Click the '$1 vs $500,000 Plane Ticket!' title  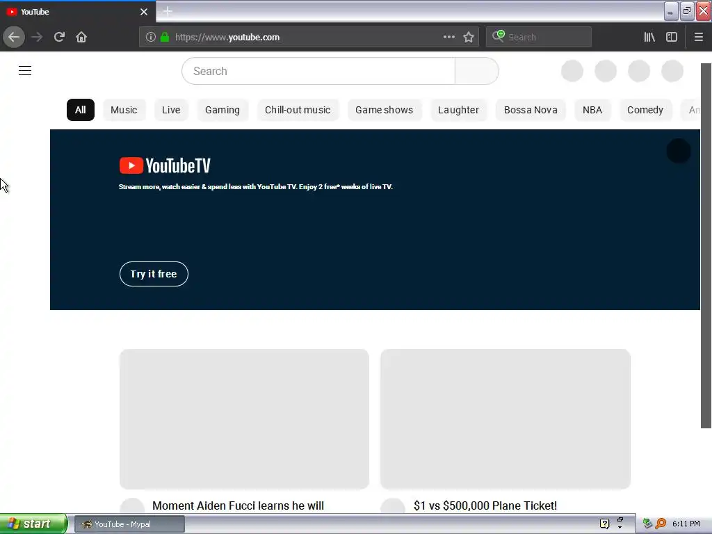point(485,506)
